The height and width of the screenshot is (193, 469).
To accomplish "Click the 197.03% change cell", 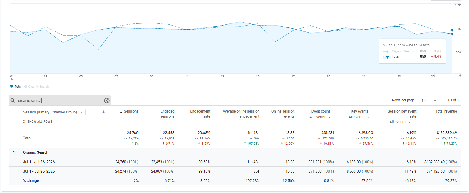I will coord(252,181).
